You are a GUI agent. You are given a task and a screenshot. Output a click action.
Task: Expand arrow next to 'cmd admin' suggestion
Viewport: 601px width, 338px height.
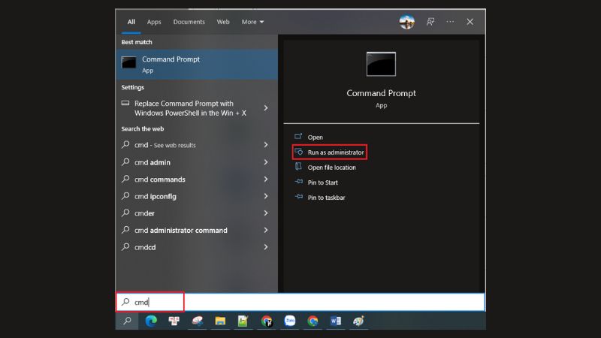click(x=266, y=162)
